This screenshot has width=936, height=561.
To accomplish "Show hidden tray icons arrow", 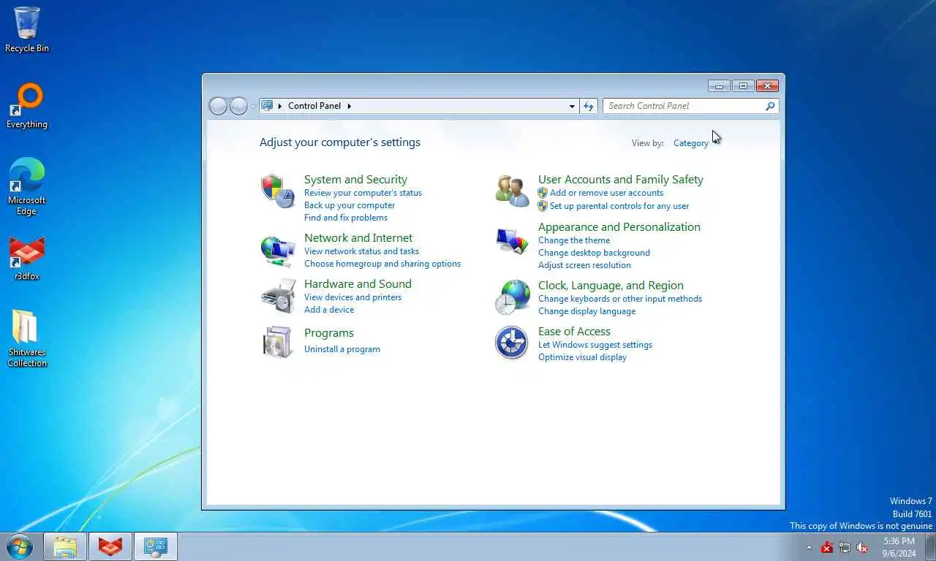I will (x=809, y=547).
